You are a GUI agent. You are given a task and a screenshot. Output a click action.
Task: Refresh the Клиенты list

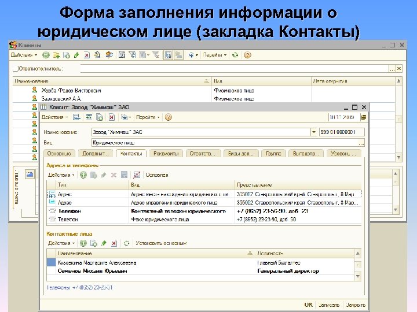[235, 55]
